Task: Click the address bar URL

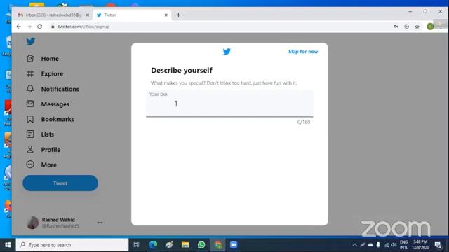Action: click(83, 27)
